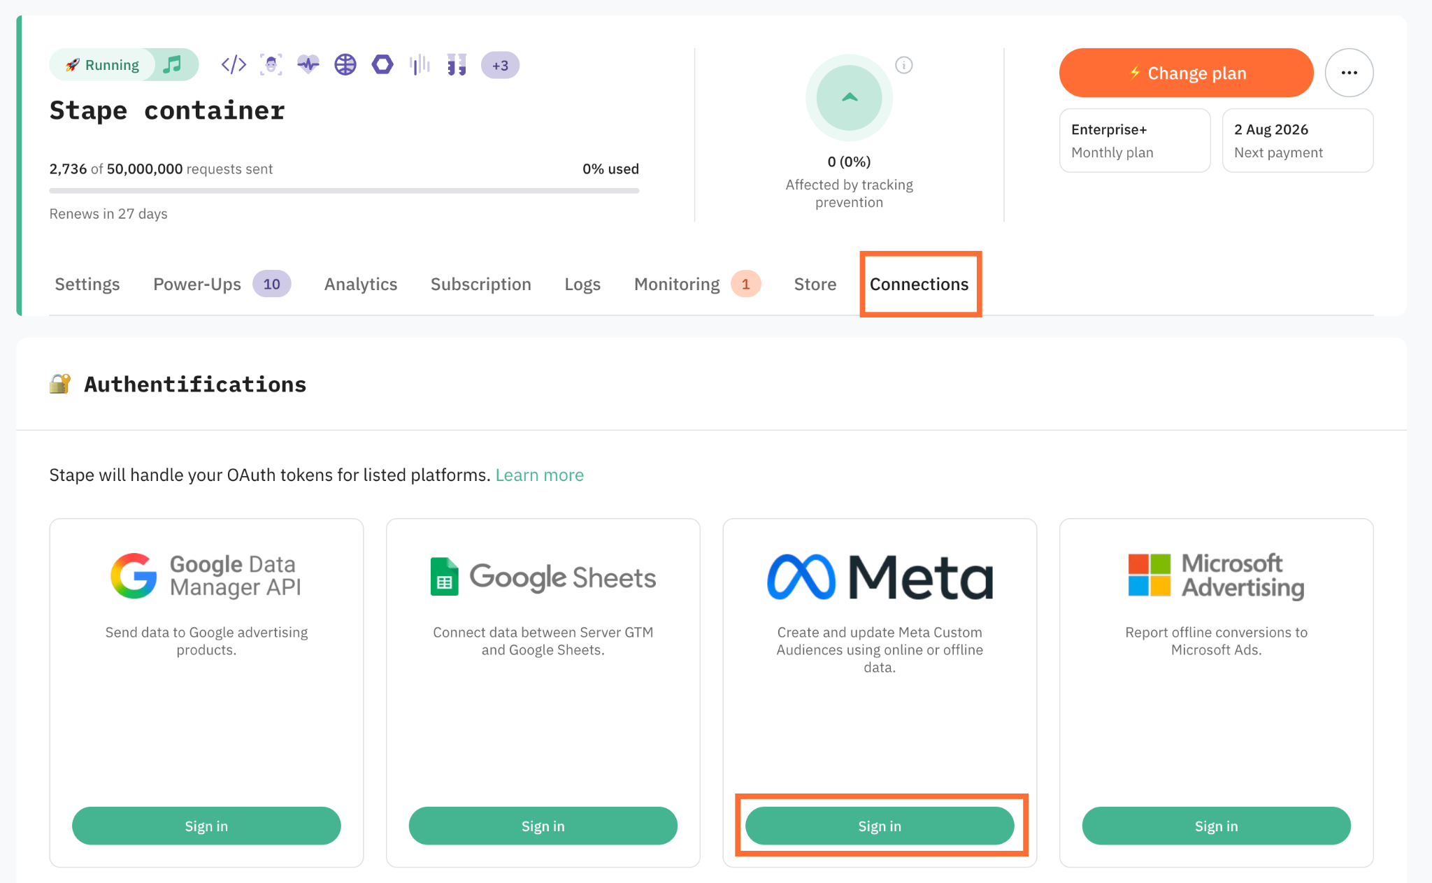The height and width of the screenshot is (883, 1432).
Task: Click 'Affected by tracking prevention' label
Action: (849, 193)
